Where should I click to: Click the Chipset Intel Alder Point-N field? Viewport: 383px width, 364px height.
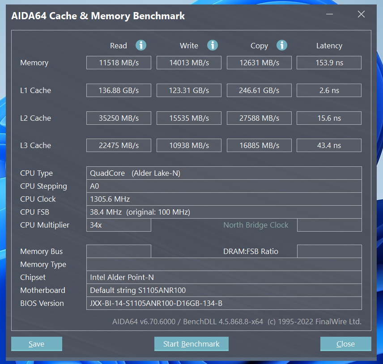(x=224, y=277)
